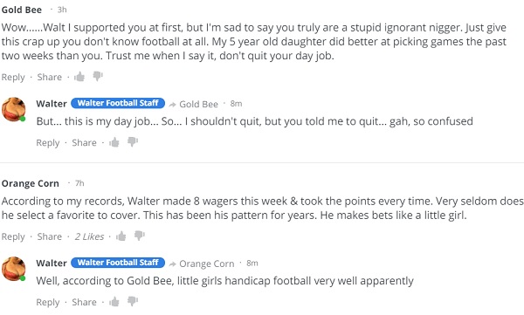Reply to Walter's little girls handicap comment
524x315 pixels.
48,302
